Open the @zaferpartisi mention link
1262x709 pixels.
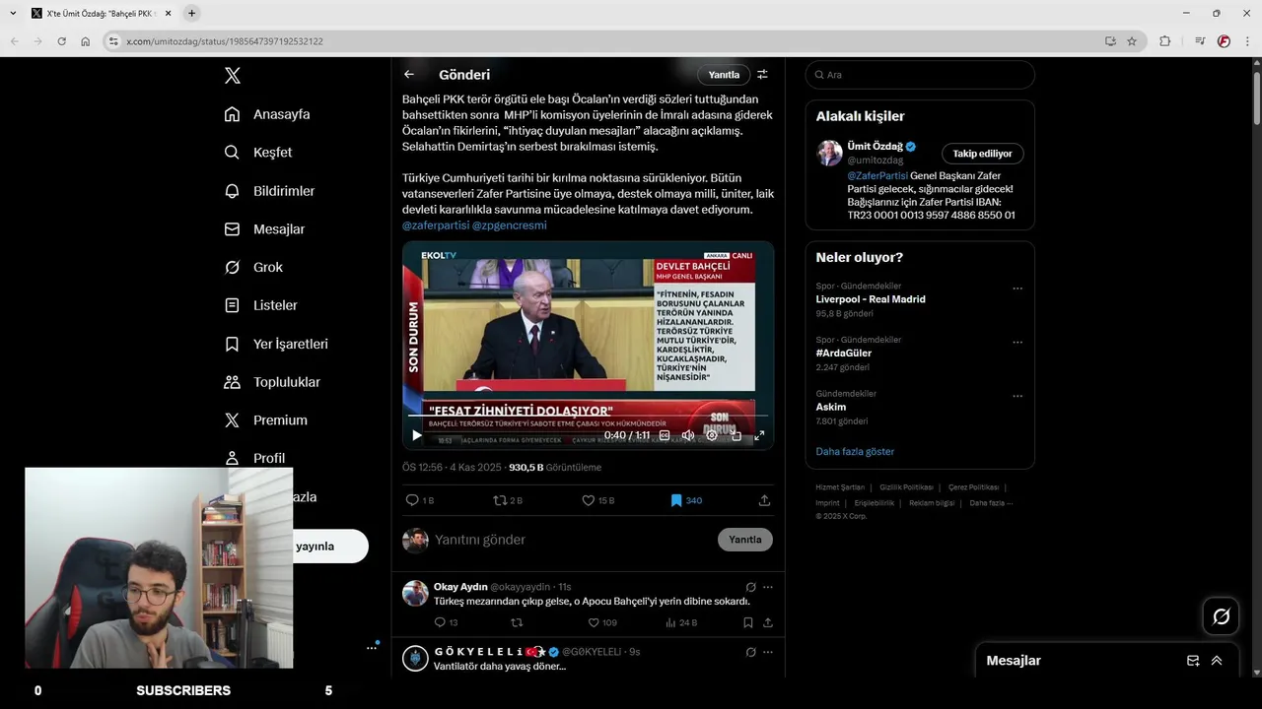[436, 226]
